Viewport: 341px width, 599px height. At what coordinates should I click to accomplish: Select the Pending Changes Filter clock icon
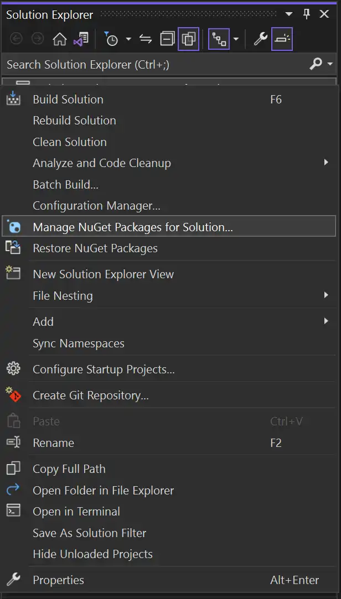click(112, 39)
